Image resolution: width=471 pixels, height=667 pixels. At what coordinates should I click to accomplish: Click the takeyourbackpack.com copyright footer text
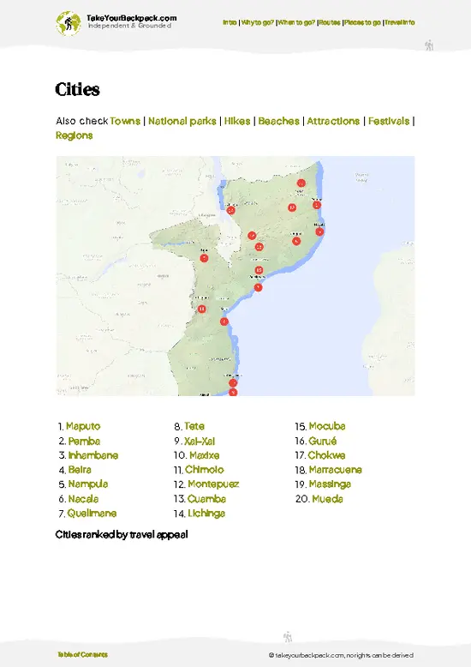point(341,656)
